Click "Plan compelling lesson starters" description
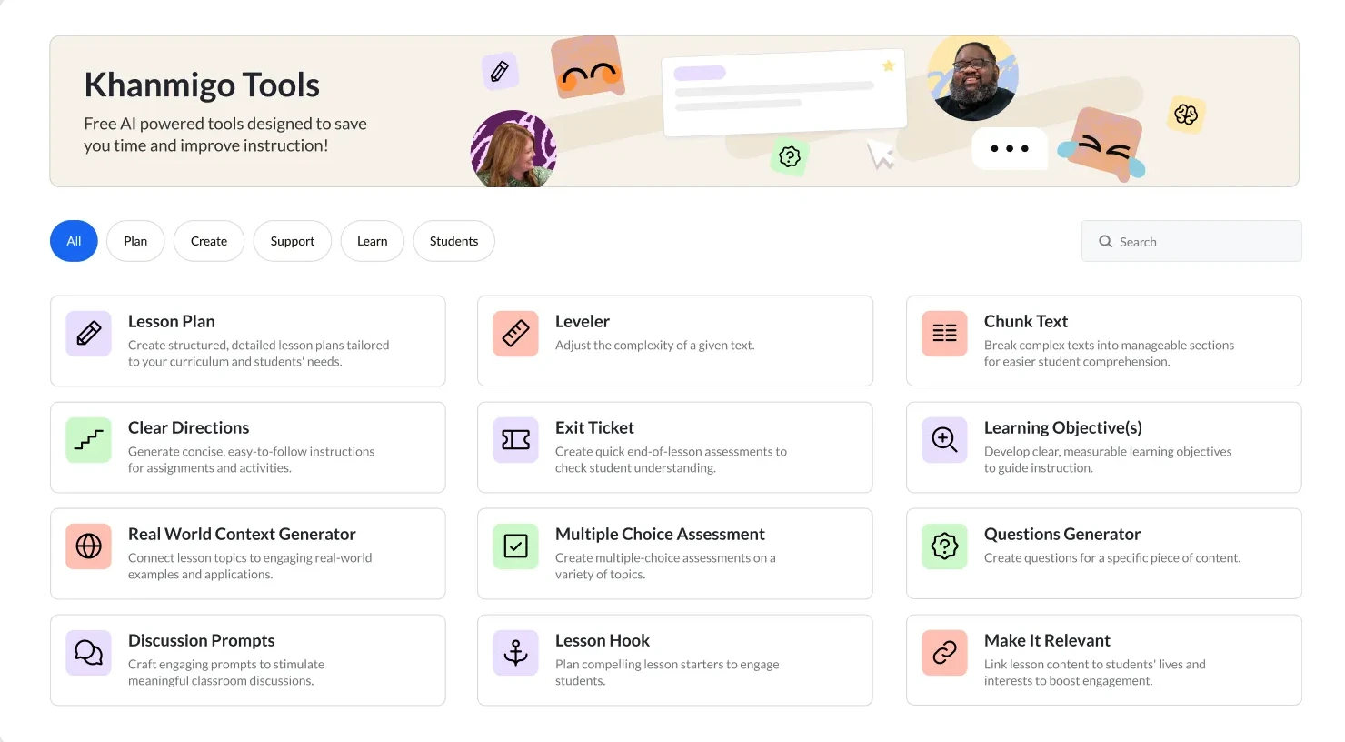 click(x=667, y=672)
